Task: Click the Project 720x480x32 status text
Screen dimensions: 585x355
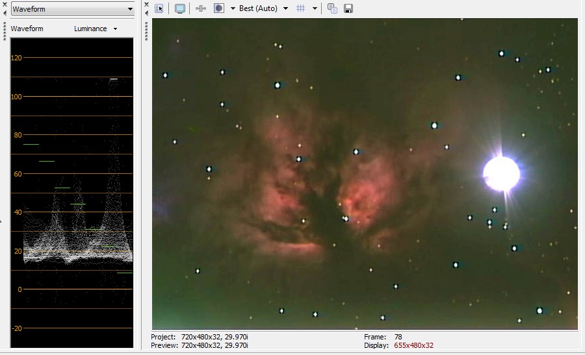Action: pos(200,337)
